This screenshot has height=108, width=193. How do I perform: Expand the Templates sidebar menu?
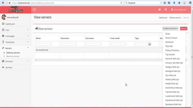coord(15,42)
